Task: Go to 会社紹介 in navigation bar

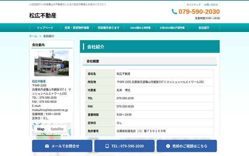Action: 204,28
